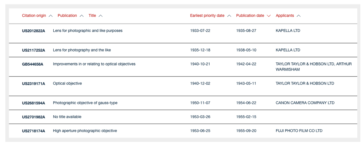Open patent US2319171A
The image size is (364, 145).
click(x=34, y=84)
